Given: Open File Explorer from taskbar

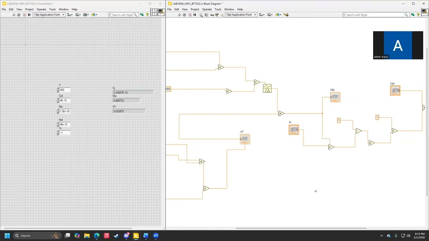Looking at the screenshot, I should [x=87, y=236].
